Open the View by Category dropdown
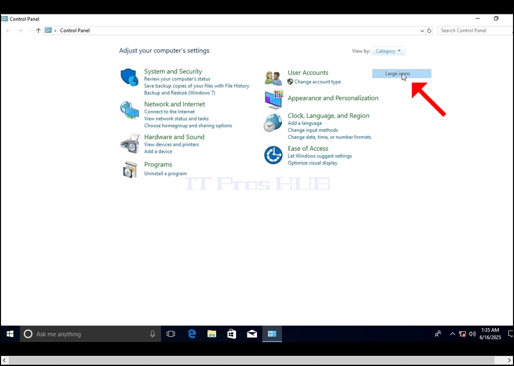Viewport: 514px width, 366px height. click(388, 51)
